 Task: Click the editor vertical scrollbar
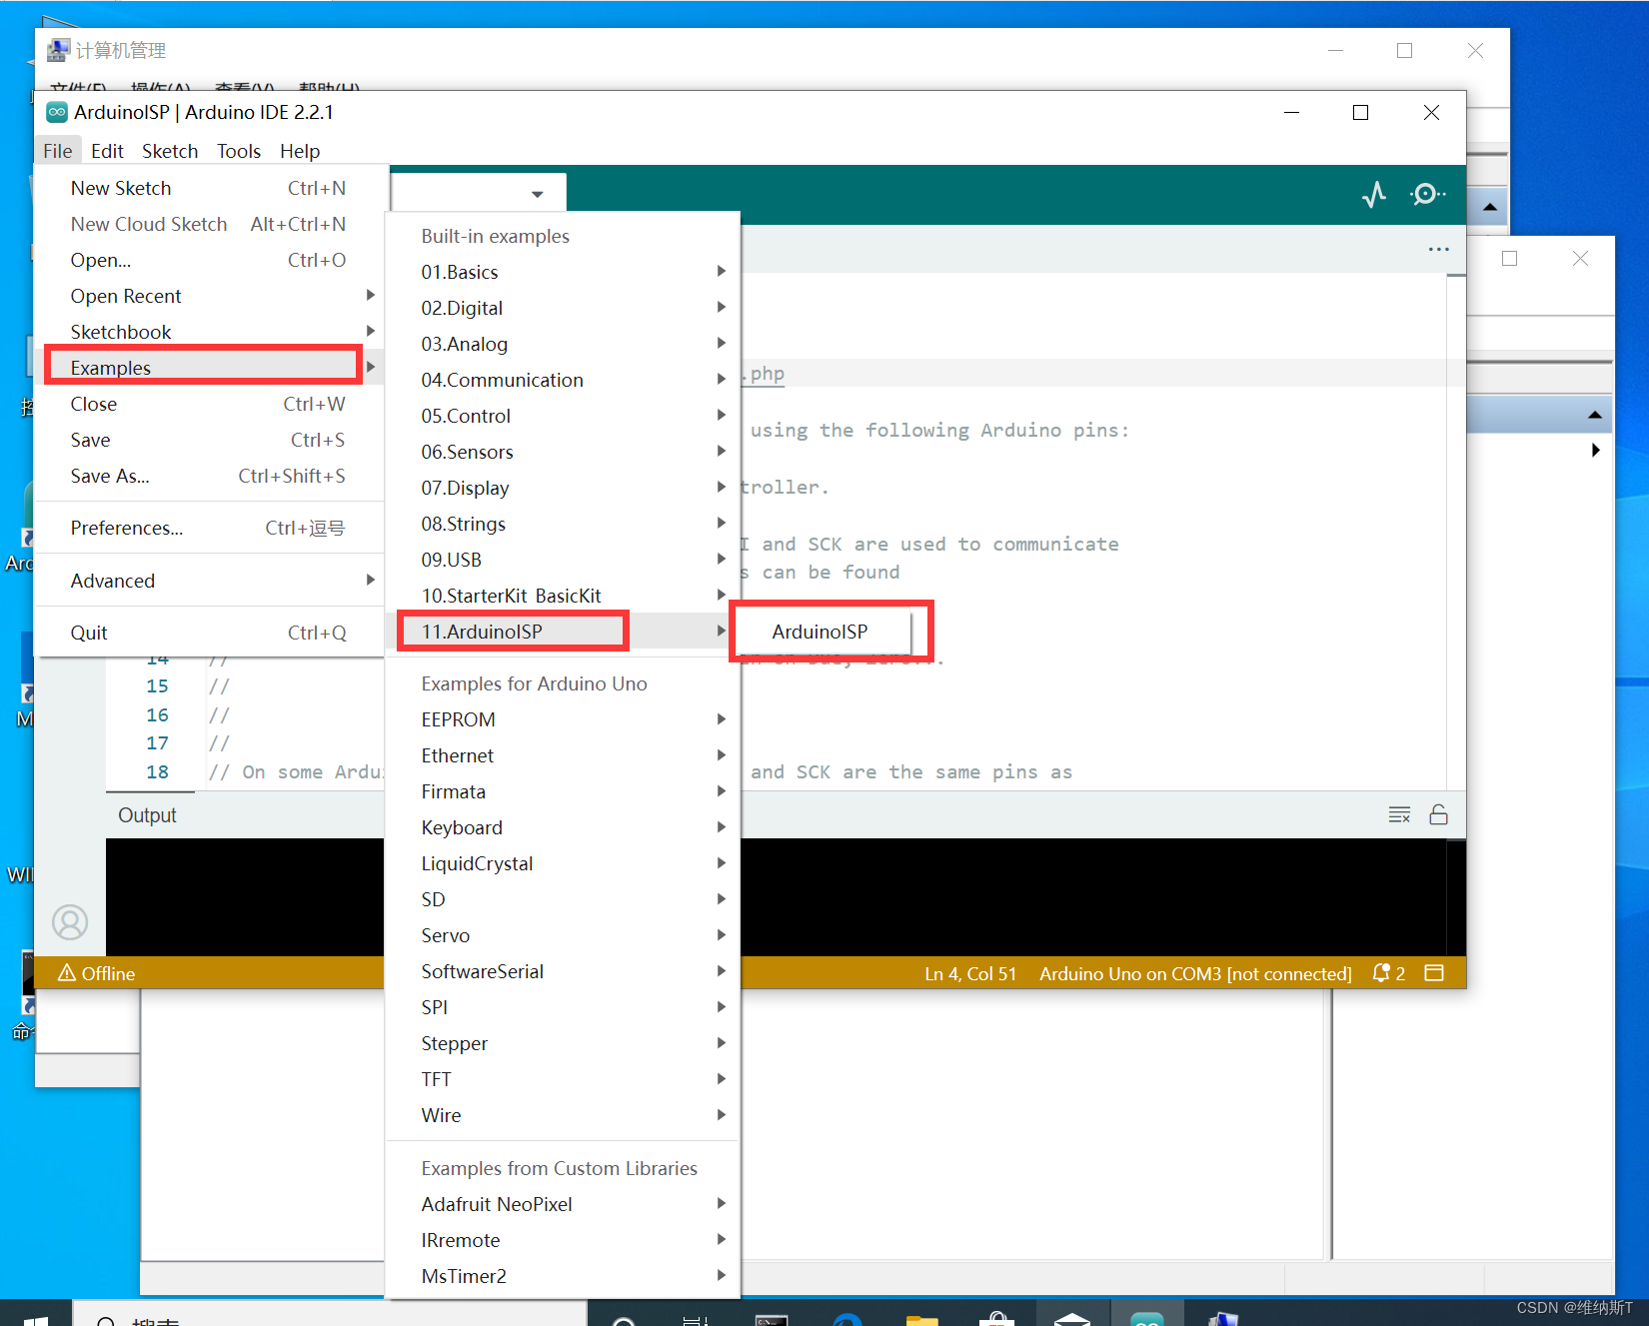[1456, 530]
